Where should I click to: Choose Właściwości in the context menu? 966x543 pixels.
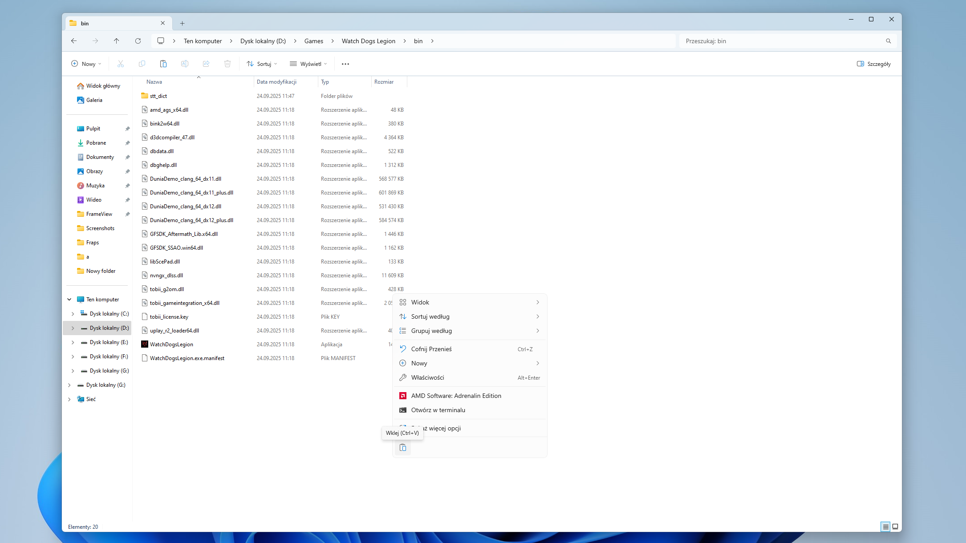pyautogui.click(x=470, y=377)
